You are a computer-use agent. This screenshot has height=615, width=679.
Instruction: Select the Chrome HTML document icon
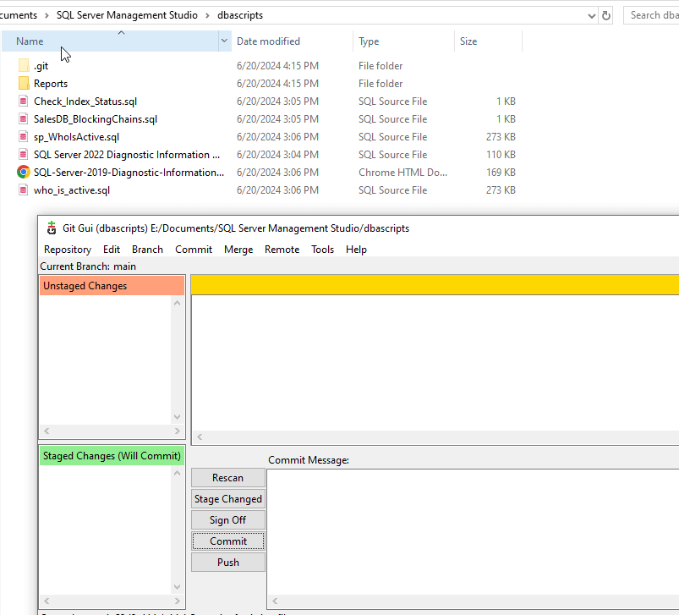(24, 173)
